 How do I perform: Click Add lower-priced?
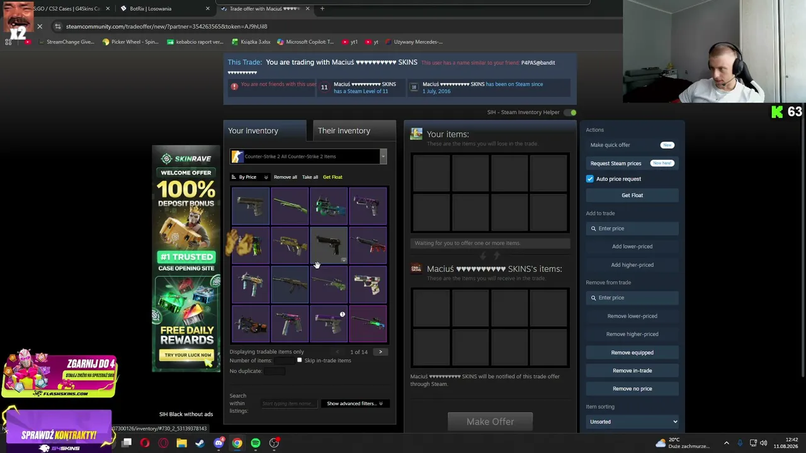pos(632,247)
